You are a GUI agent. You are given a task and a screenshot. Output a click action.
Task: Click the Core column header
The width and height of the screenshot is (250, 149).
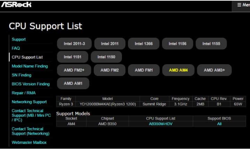(x=154, y=99)
